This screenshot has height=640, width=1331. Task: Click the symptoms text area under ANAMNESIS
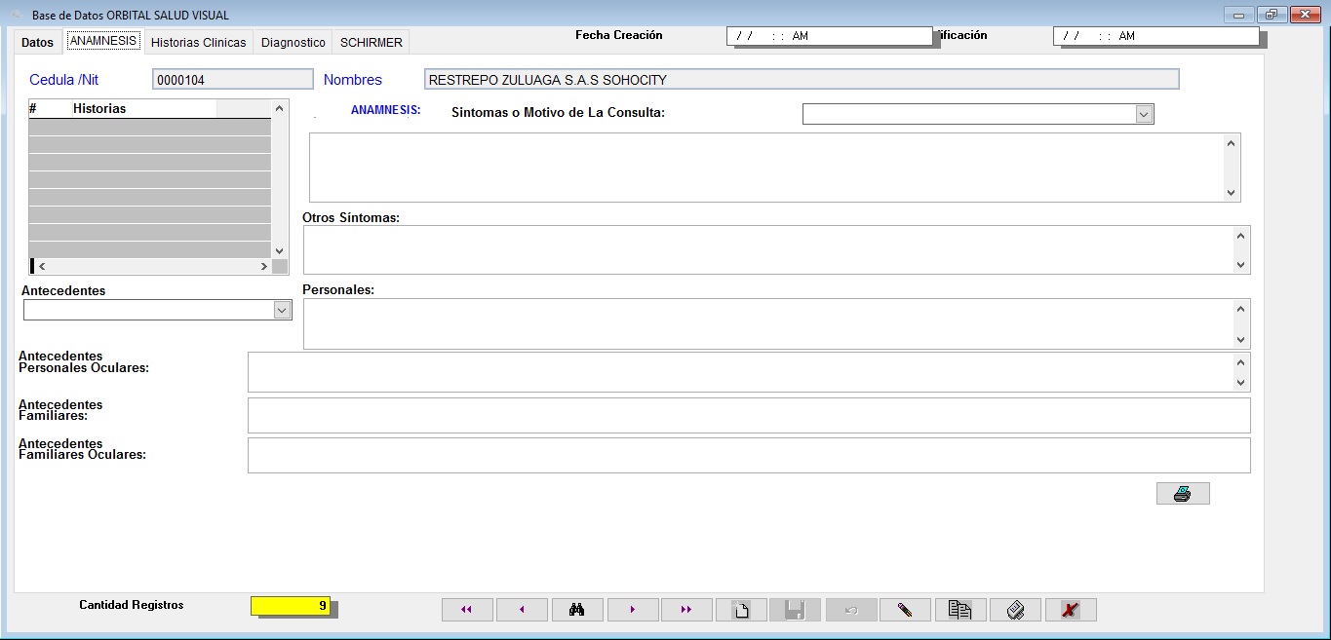click(765, 168)
